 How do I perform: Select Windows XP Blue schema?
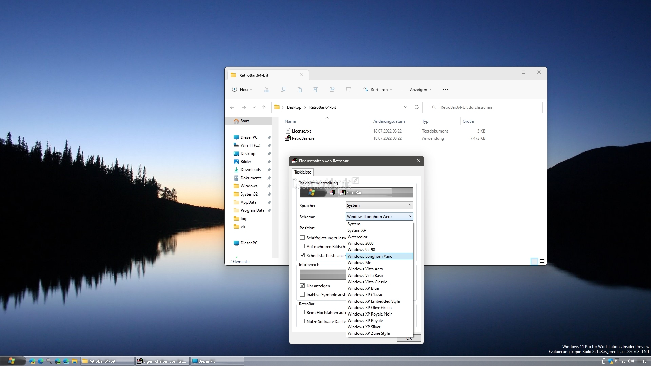[x=379, y=288]
